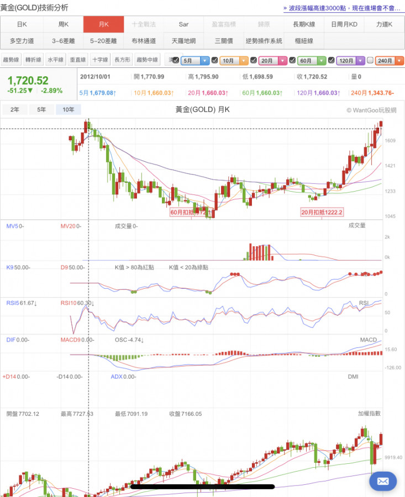Expand the 60月 period dropdown
The image size is (405, 497).
tap(321, 60)
